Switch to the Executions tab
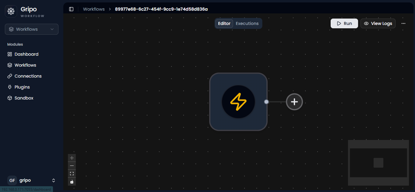Screen dimensions: 415x192 (x=247, y=23)
